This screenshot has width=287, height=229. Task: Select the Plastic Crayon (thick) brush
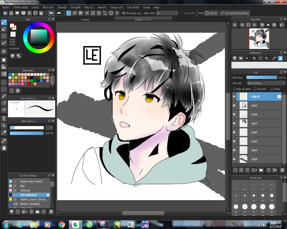[x=29, y=199]
